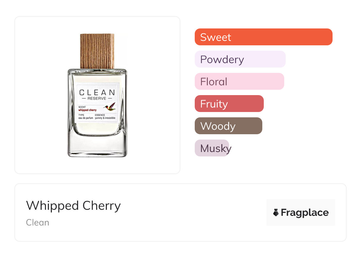
Task: Click the CLEAN text on bottle label
Action: coord(97,92)
